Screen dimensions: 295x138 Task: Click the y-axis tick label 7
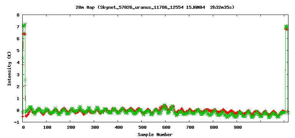(x=18, y=27)
